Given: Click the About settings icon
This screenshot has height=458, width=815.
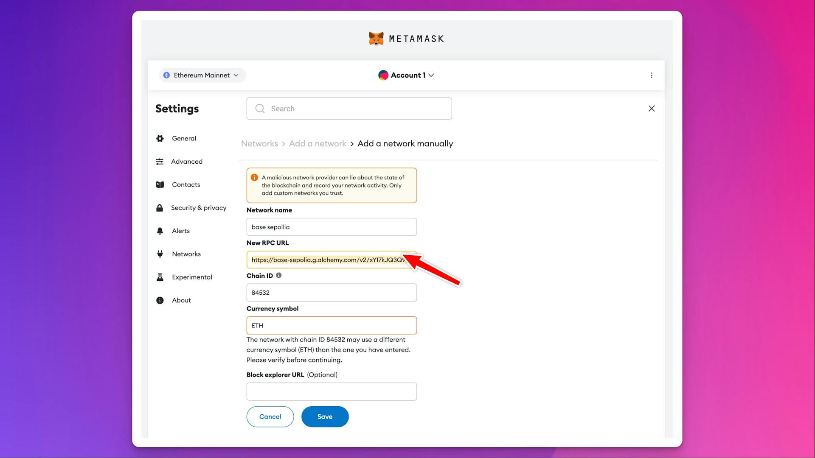Looking at the screenshot, I should click(x=160, y=300).
